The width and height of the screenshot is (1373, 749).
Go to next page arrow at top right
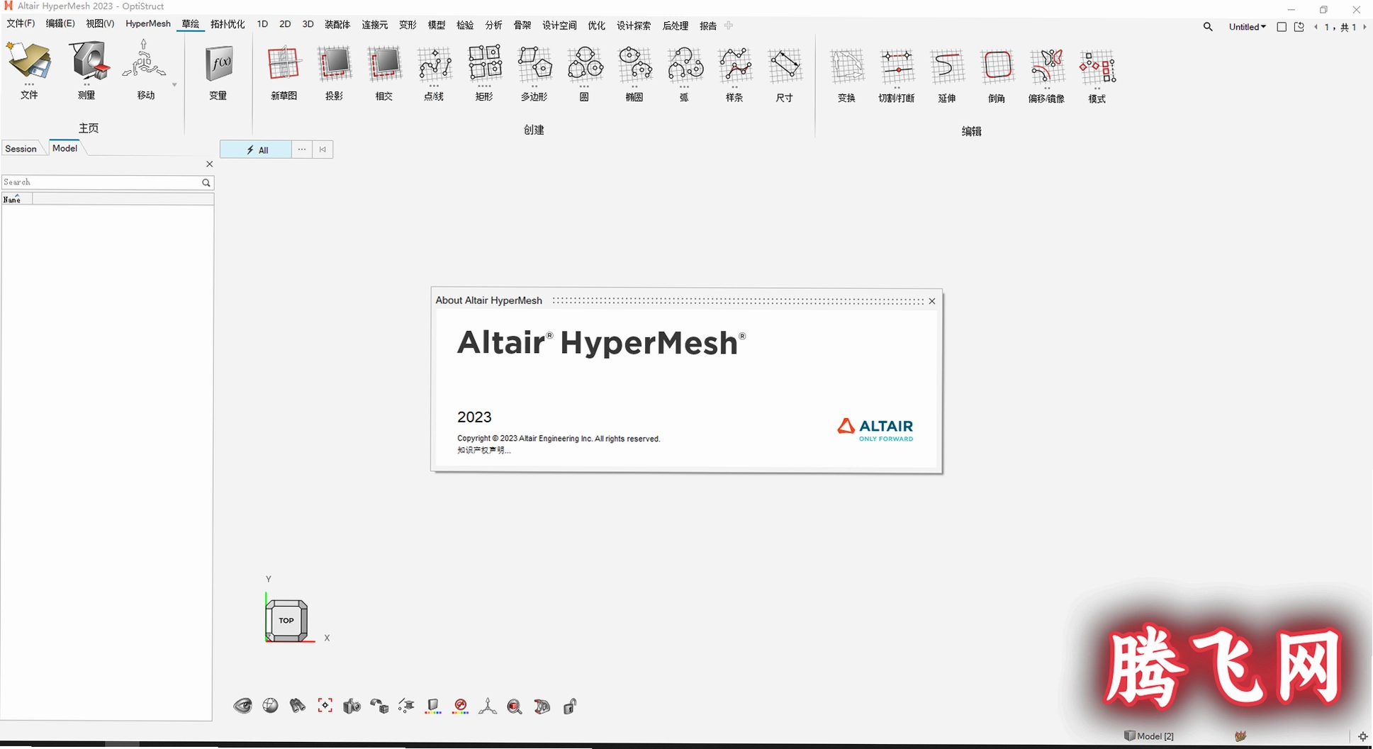tap(1364, 27)
